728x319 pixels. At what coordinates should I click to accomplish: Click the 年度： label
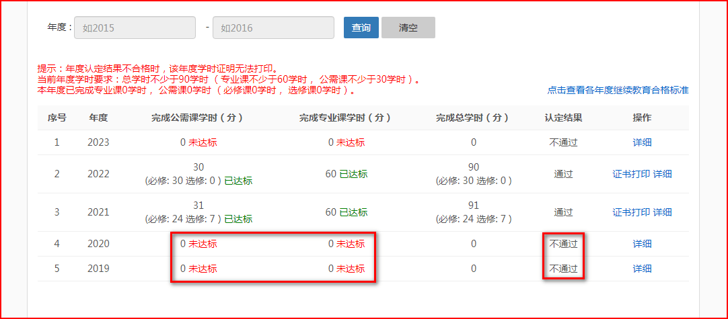tap(60, 28)
